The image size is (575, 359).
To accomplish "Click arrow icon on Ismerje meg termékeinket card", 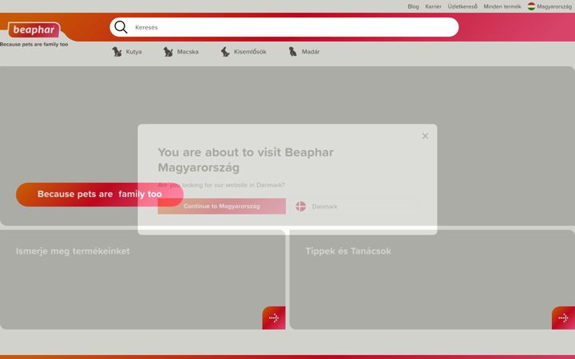I will [x=274, y=318].
